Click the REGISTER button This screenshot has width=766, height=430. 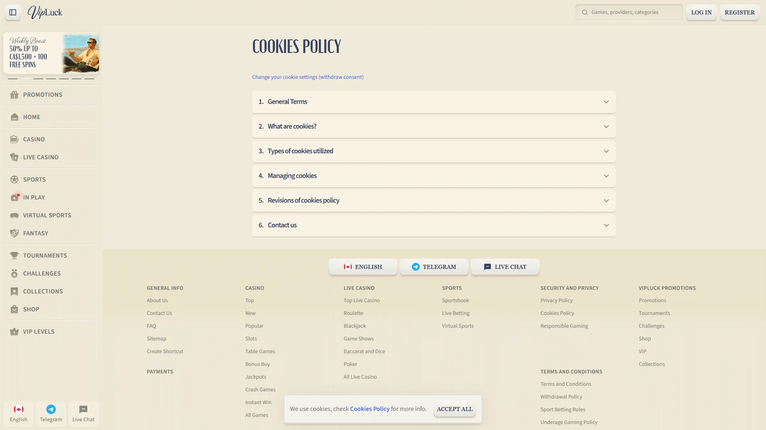[x=740, y=12]
